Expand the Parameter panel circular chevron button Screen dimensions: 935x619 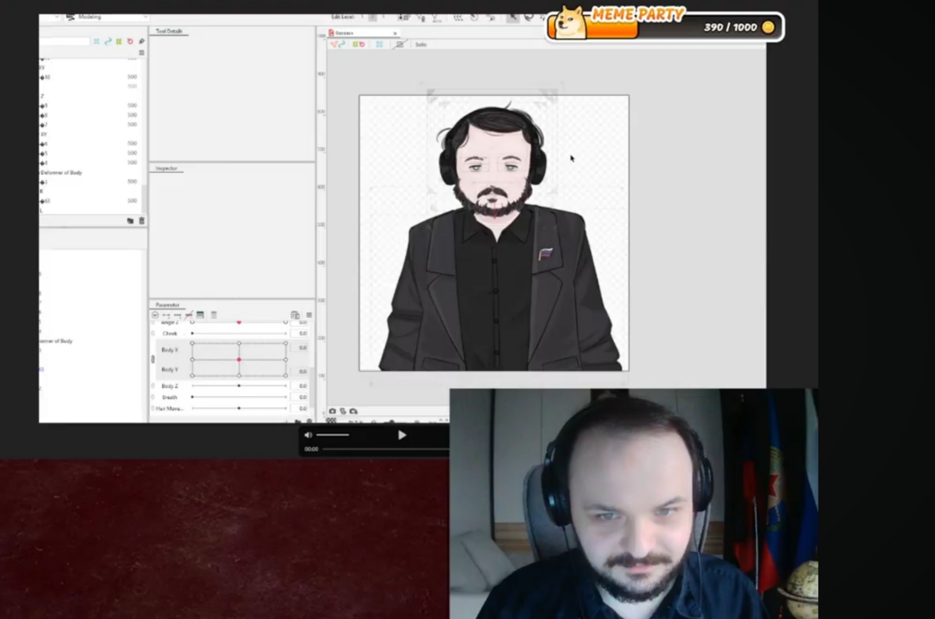click(x=155, y=315)
